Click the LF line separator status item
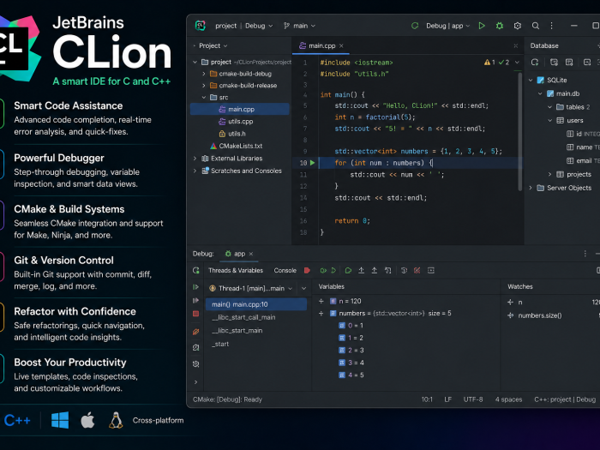The image size is (600, 450). tap(448, 399)
